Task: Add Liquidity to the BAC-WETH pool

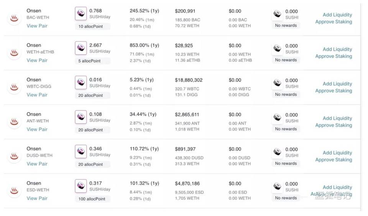Action: (x=337, y=15)
